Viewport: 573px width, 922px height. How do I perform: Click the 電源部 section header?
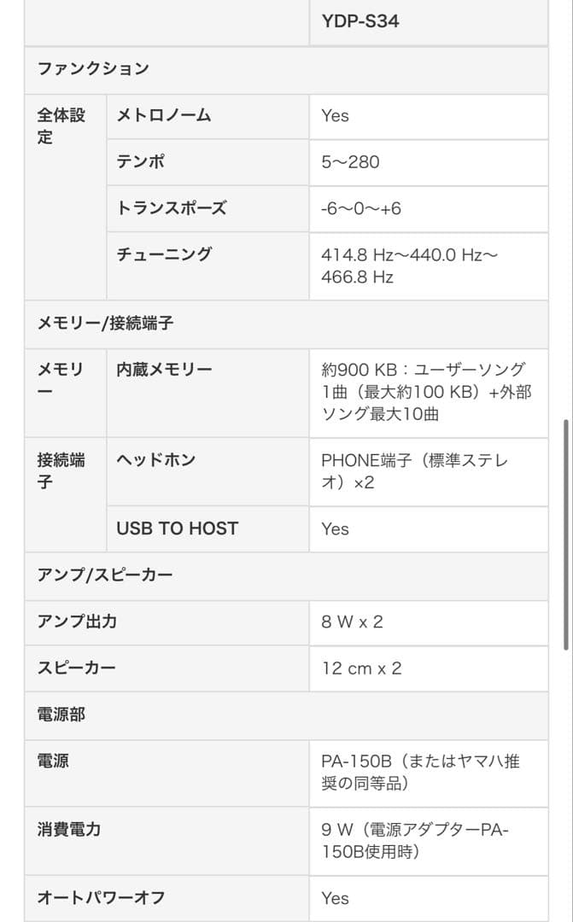click(x=61, y=715)
